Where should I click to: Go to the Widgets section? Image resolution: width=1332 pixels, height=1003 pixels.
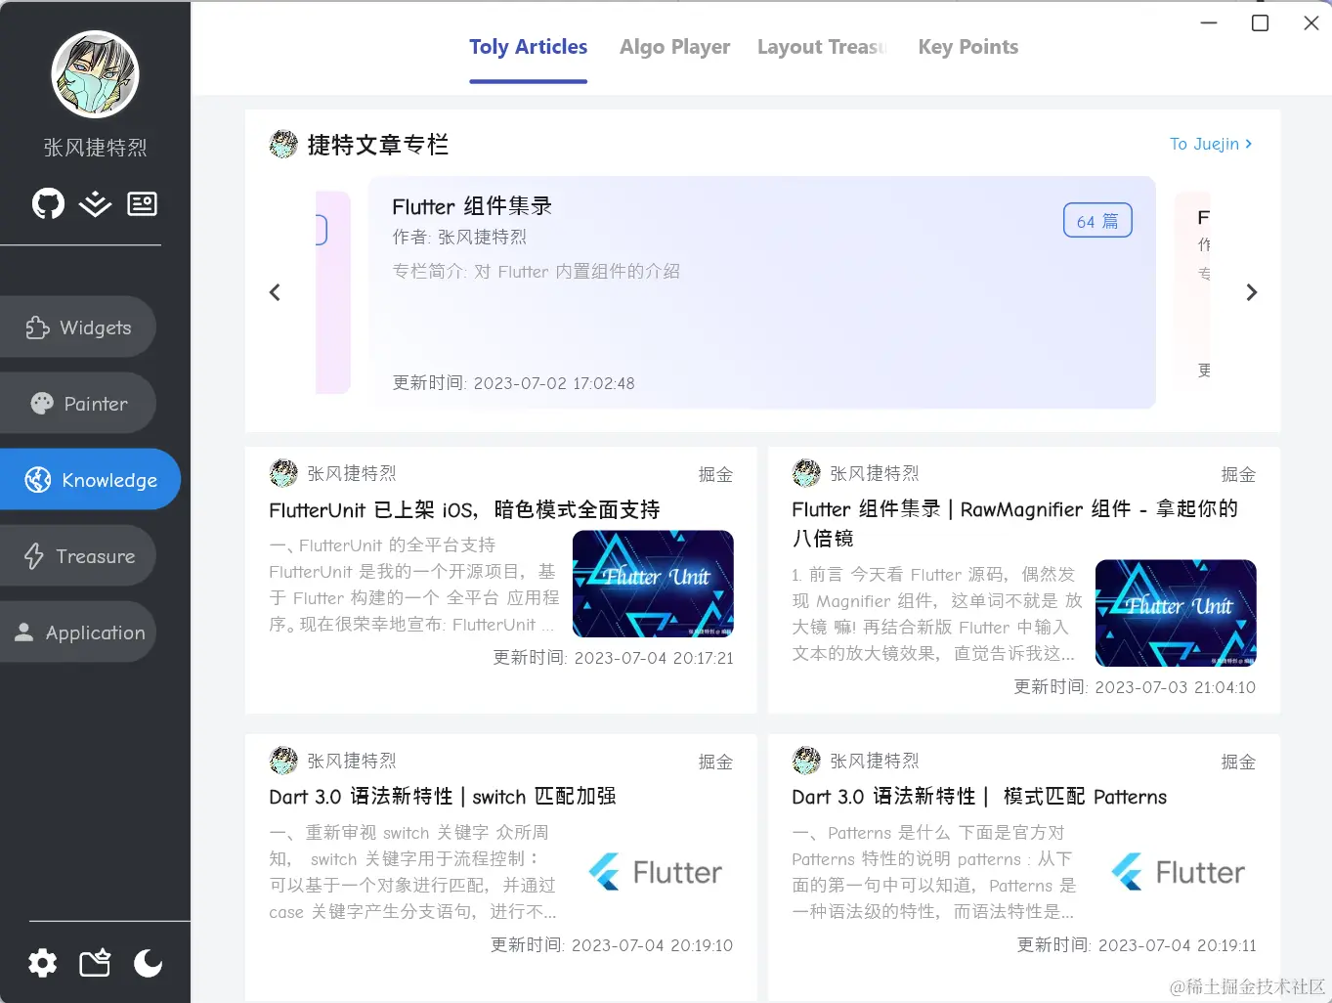point(78,327)
